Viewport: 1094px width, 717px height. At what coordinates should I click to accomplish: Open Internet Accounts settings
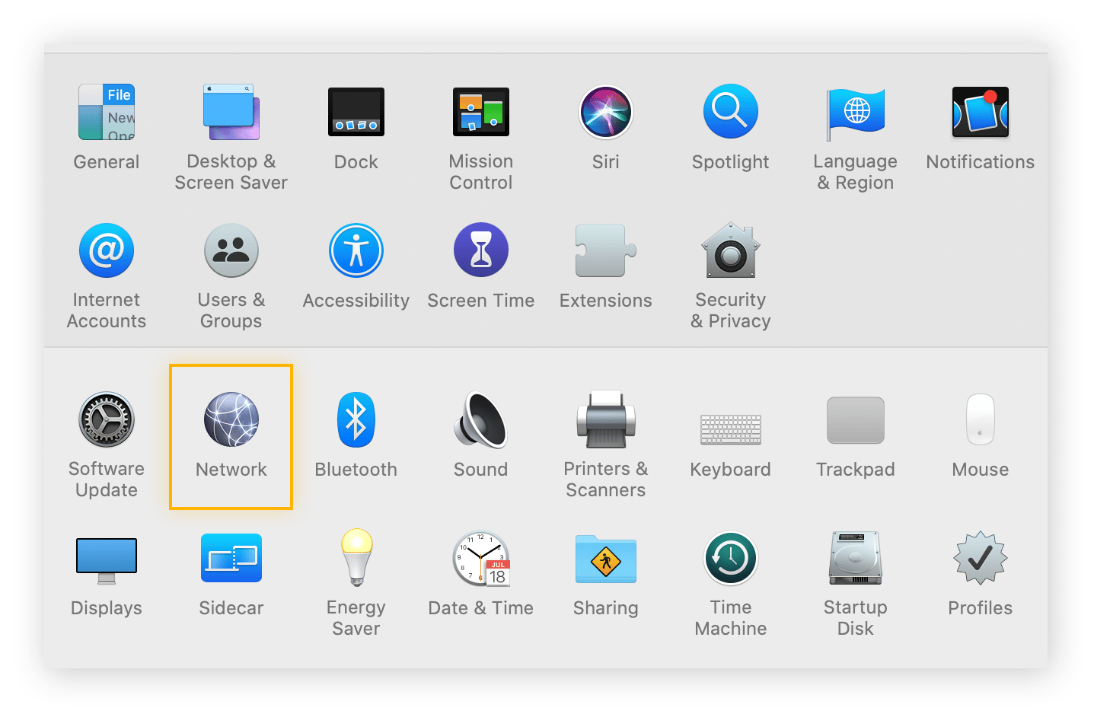point(107,251)
